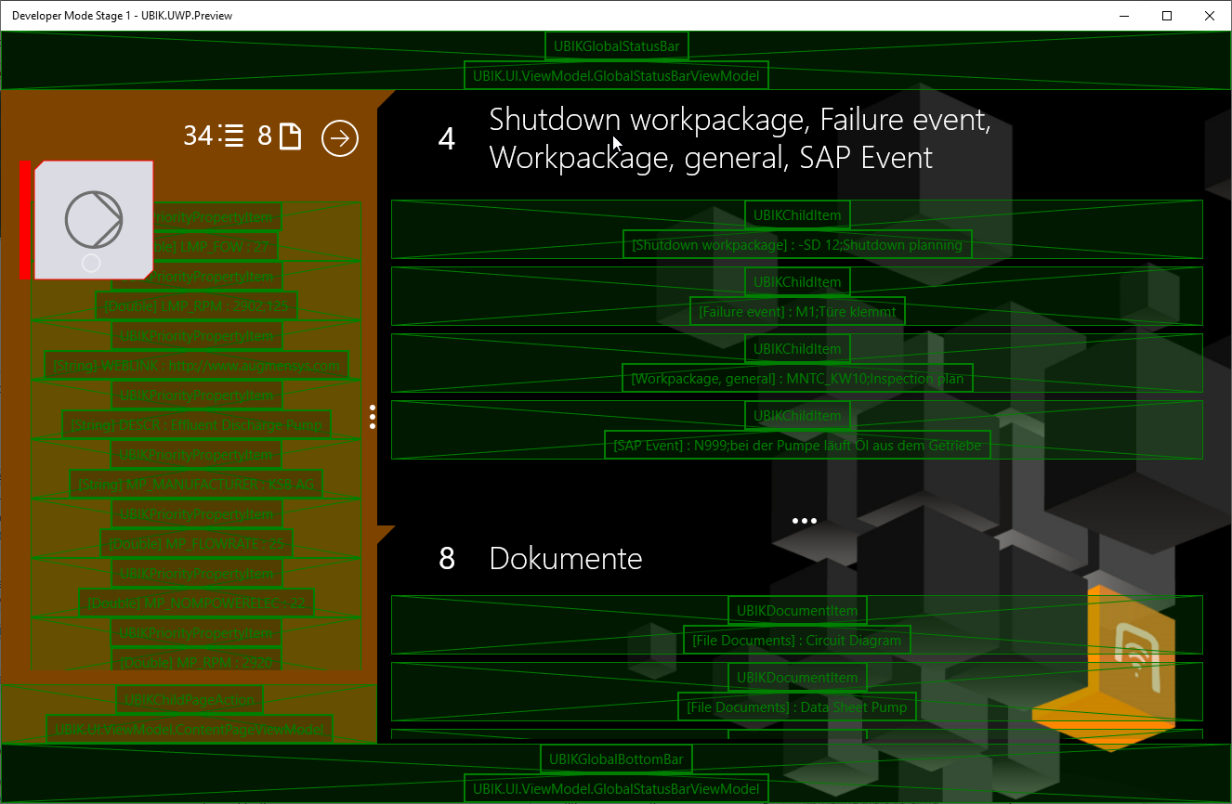This screenshot has height=804, width=1232.
Task: Click the UBIKGlobalBottomBar label
Action: (616, 759)
